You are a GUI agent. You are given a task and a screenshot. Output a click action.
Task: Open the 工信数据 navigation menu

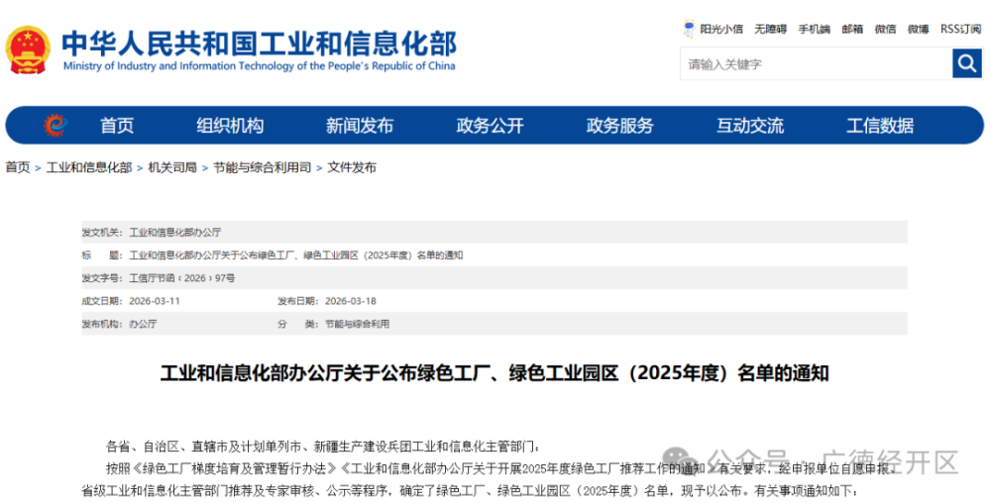click(x=880, y=126)
